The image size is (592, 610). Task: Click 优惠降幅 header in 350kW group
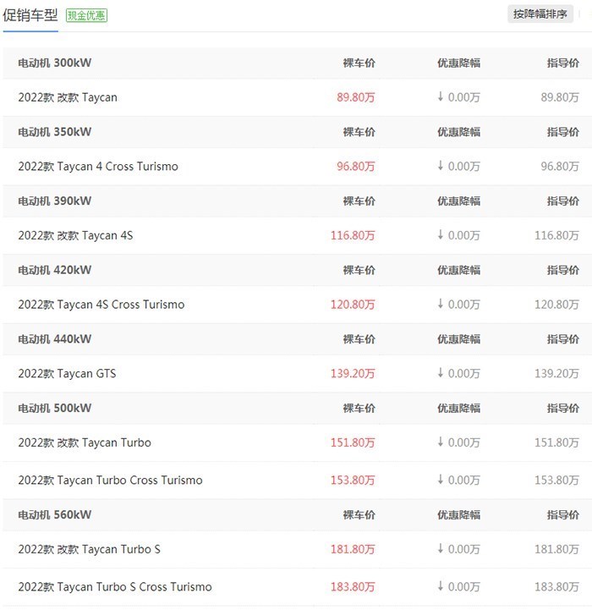click(x=459, y=132)
